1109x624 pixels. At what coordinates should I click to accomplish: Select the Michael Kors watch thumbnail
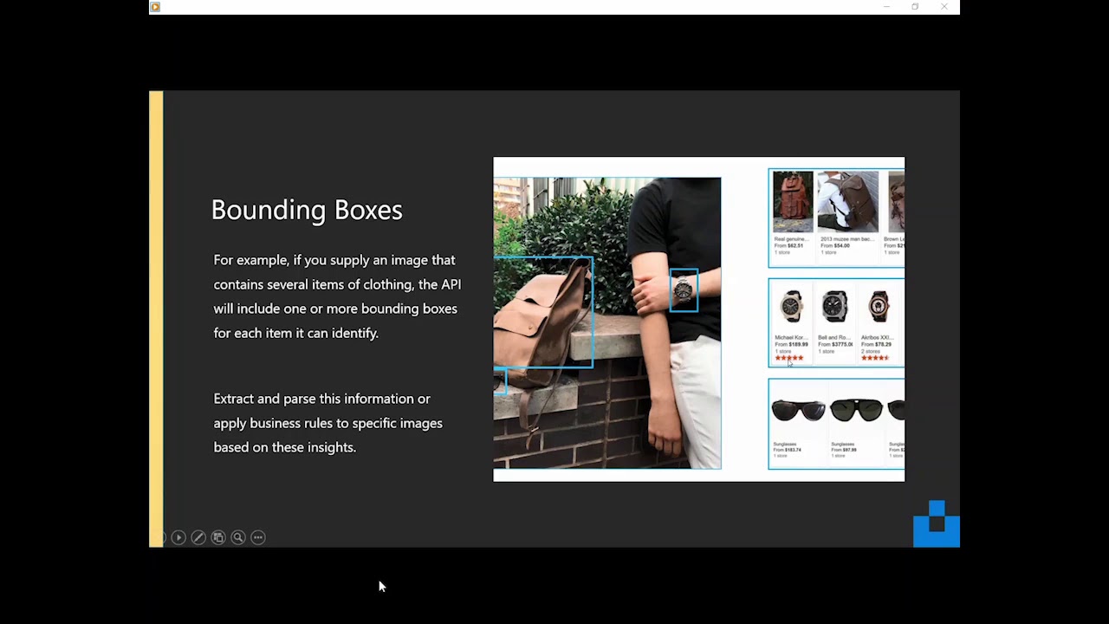(x=791, y=306)
